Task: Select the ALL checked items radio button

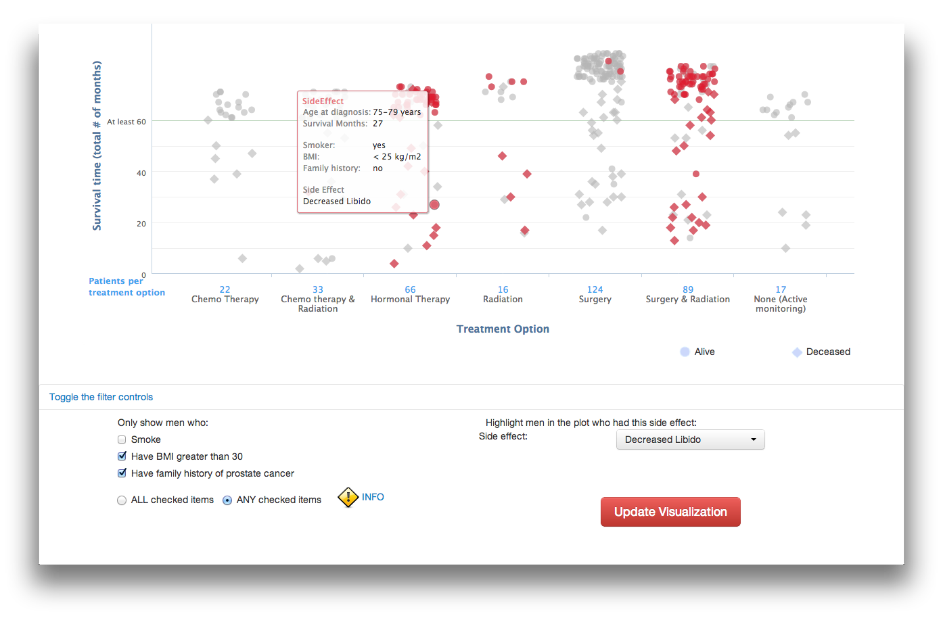Action: coord(122,500)
